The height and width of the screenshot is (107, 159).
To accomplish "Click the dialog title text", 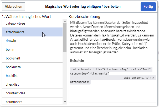I will (83, 7).
